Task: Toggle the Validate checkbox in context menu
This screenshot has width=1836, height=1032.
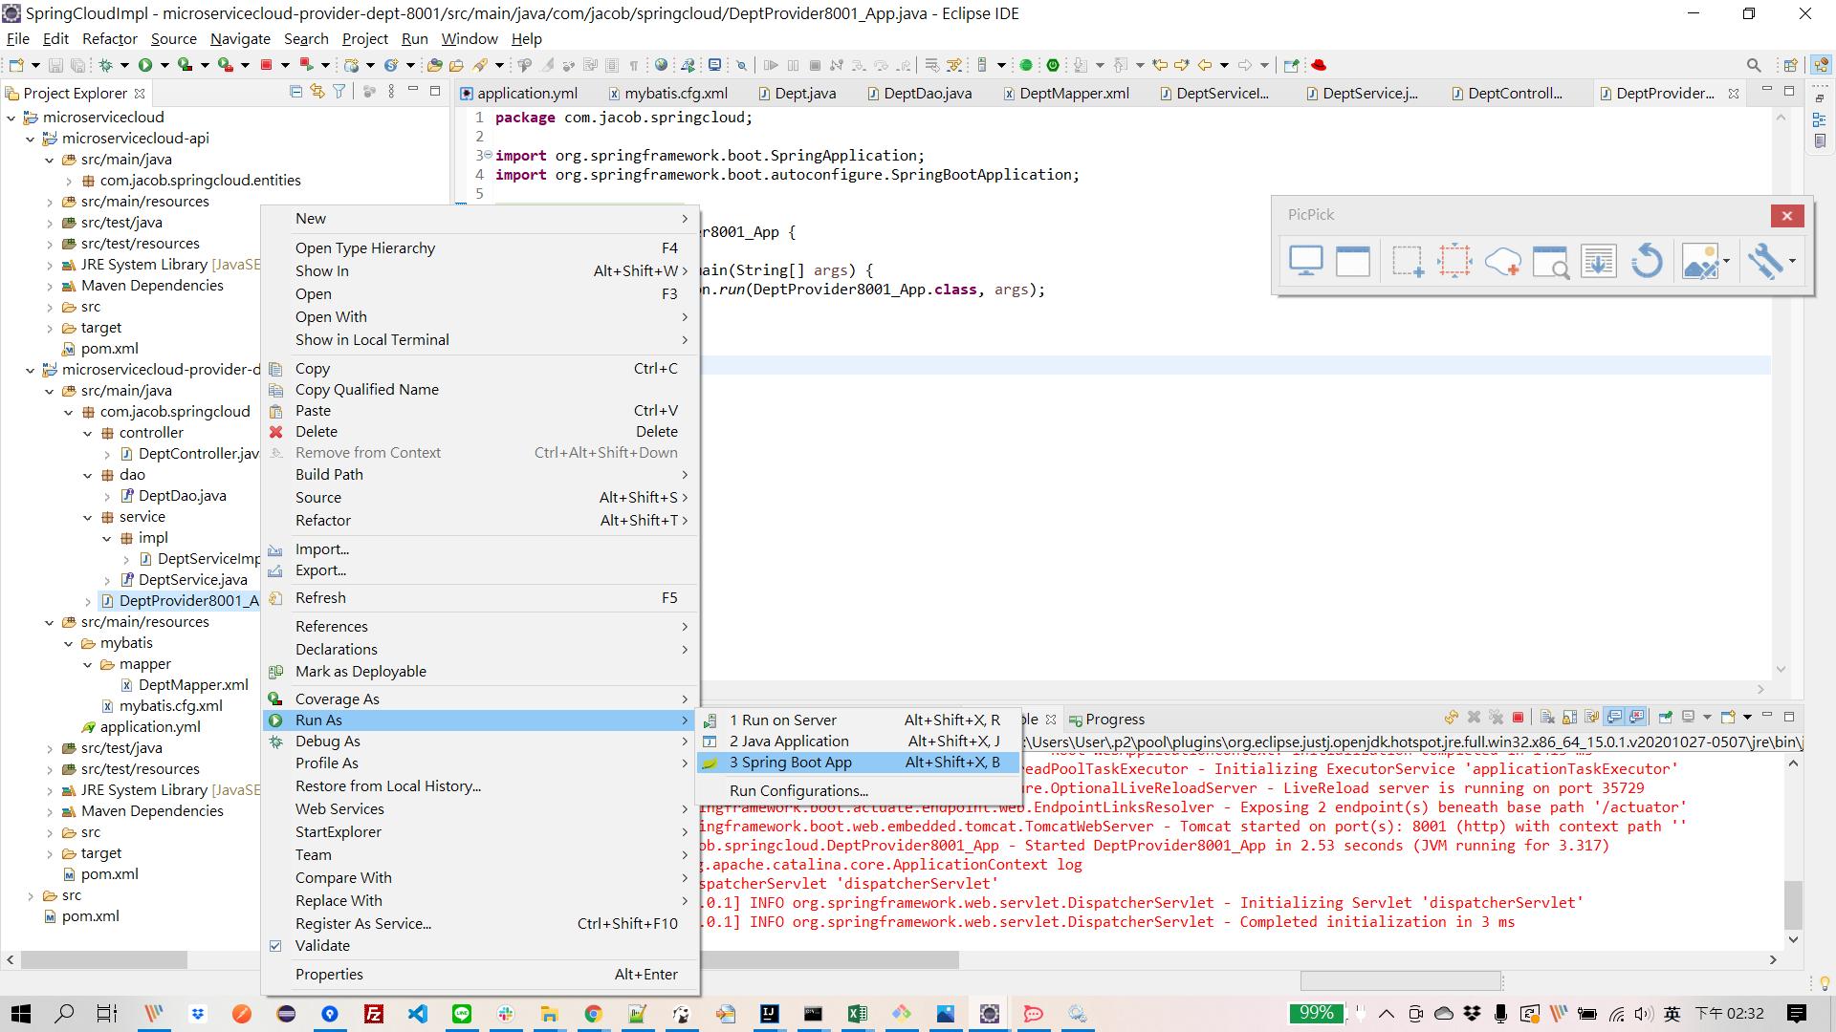Action: pyautogui.click(x=275, y=946)
